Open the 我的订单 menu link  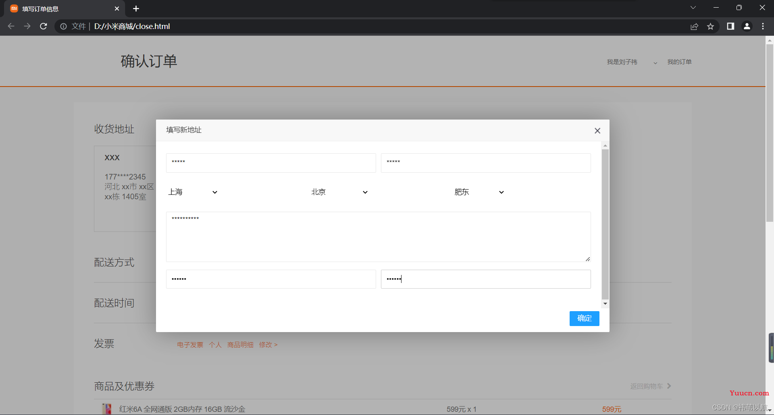coord(679,62)
